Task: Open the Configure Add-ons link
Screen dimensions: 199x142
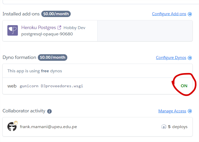Action: [169, 14]
